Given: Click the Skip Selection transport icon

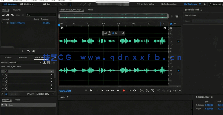Looking at the screenshot, I should tap(135, 91).
